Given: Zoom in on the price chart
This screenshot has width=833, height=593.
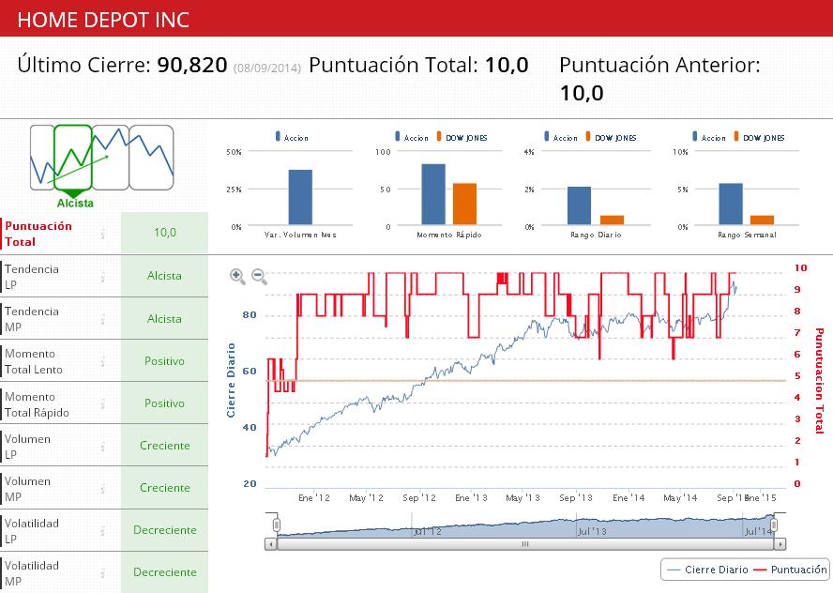Looking at the screenshot, I should click(x=237, y=276).
